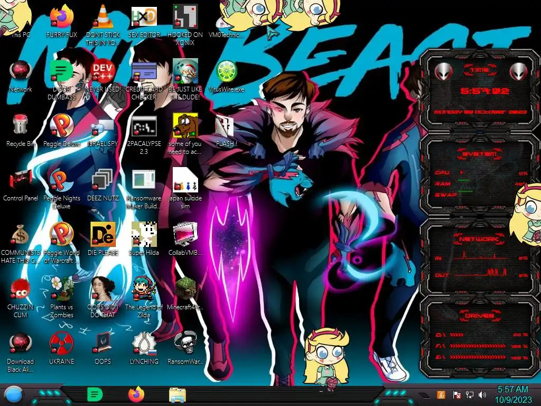Viewport: 541px width, 406px height.
Task: Open the green chat-bubble shortcut on the desktop
Action: (62, 72)
